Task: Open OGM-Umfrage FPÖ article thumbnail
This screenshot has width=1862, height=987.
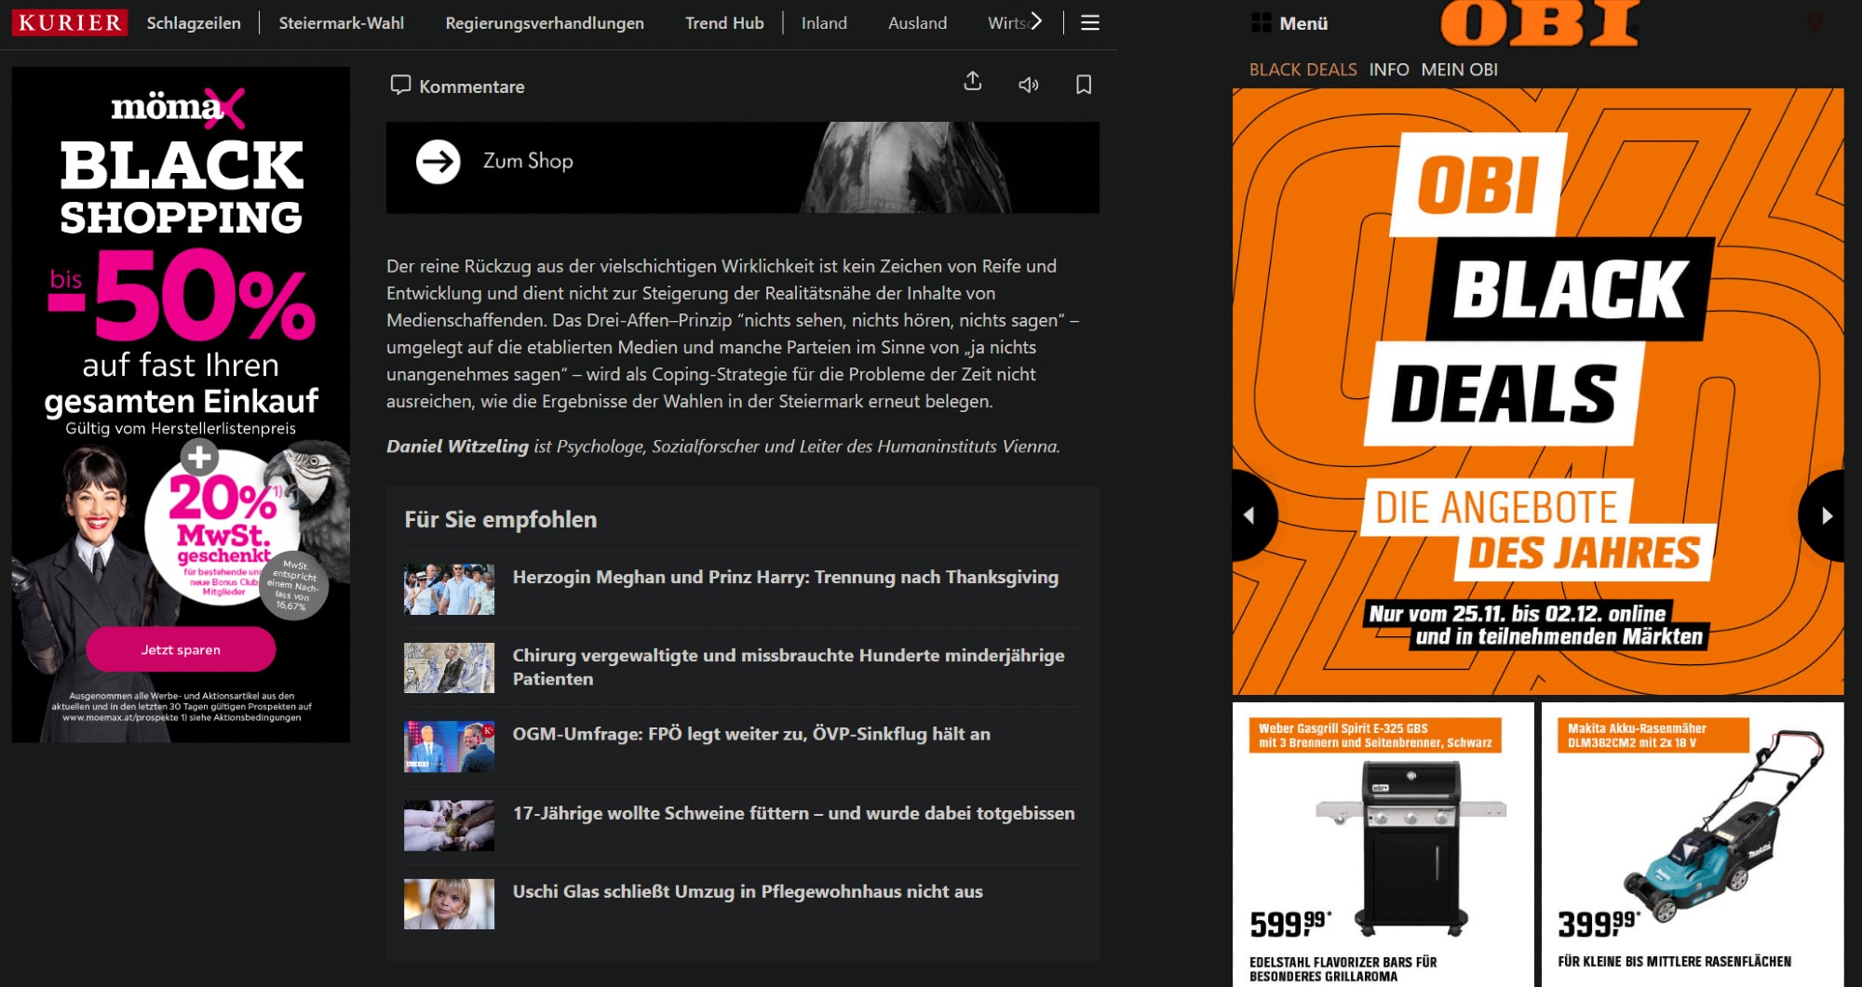Action: click(x=449, y=746)
